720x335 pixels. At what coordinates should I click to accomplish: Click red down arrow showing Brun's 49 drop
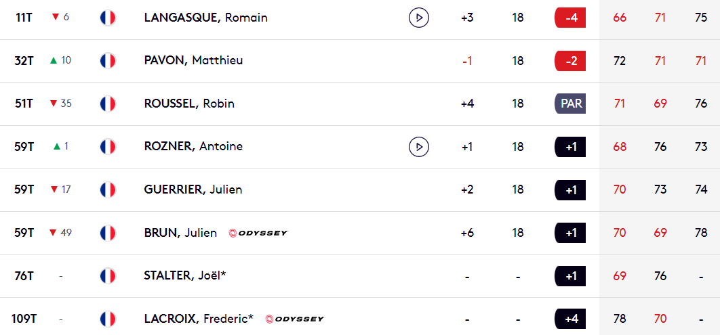pos(54,233)
